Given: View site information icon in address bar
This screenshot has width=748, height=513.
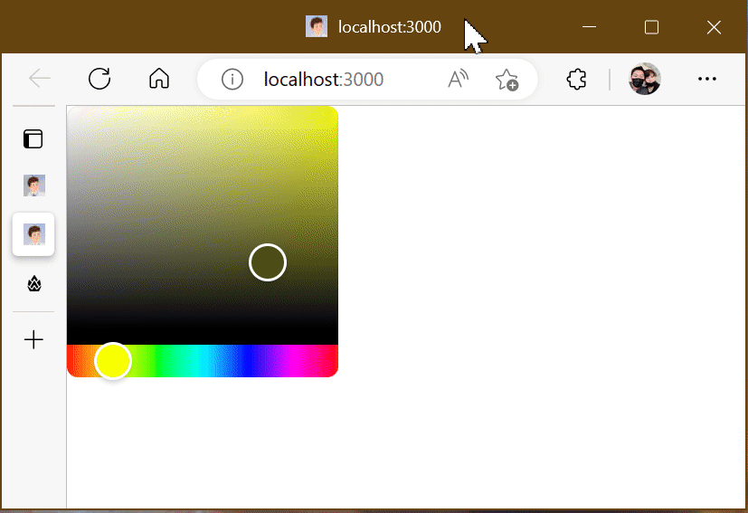Looking at the screenshot, I should click(x=232, y=80).
